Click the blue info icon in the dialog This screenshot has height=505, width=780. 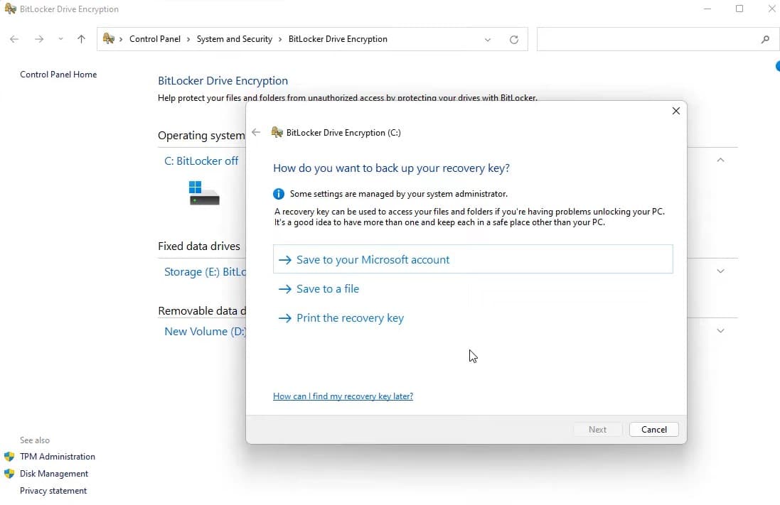(279, 194)
